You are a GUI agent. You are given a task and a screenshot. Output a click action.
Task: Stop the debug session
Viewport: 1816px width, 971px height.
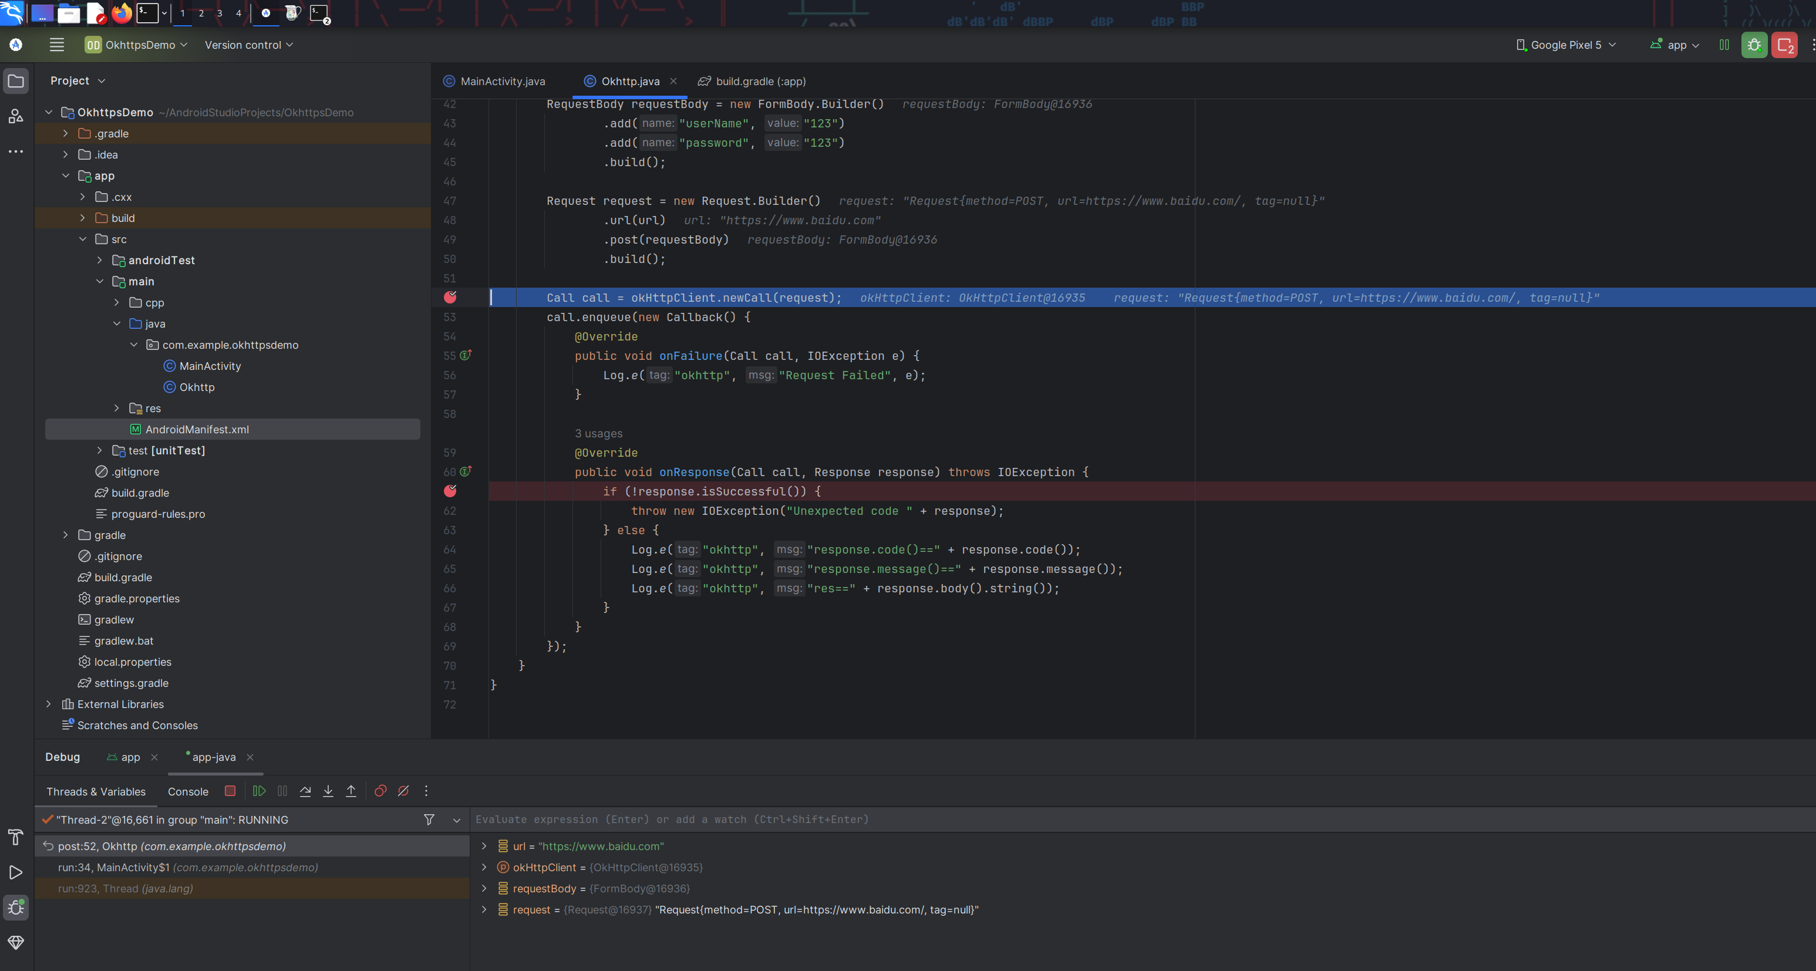(x=230, y=791)
